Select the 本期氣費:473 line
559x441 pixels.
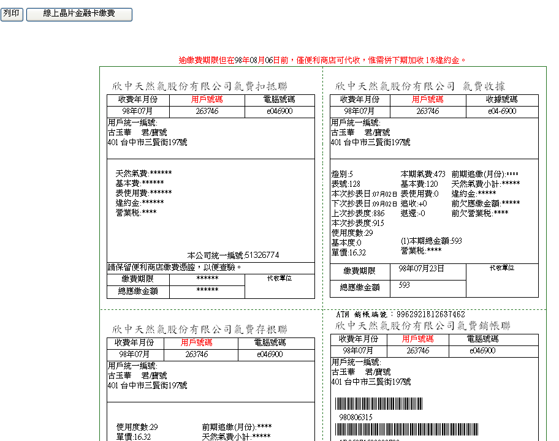coord(423,174)
